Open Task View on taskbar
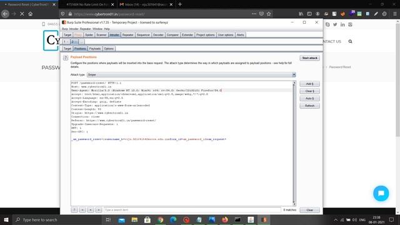The image size is (400, 225). 108,219
